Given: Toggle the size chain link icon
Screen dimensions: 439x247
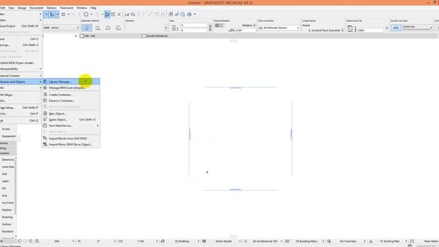Looking at the screenshot, I should (211, 27).
